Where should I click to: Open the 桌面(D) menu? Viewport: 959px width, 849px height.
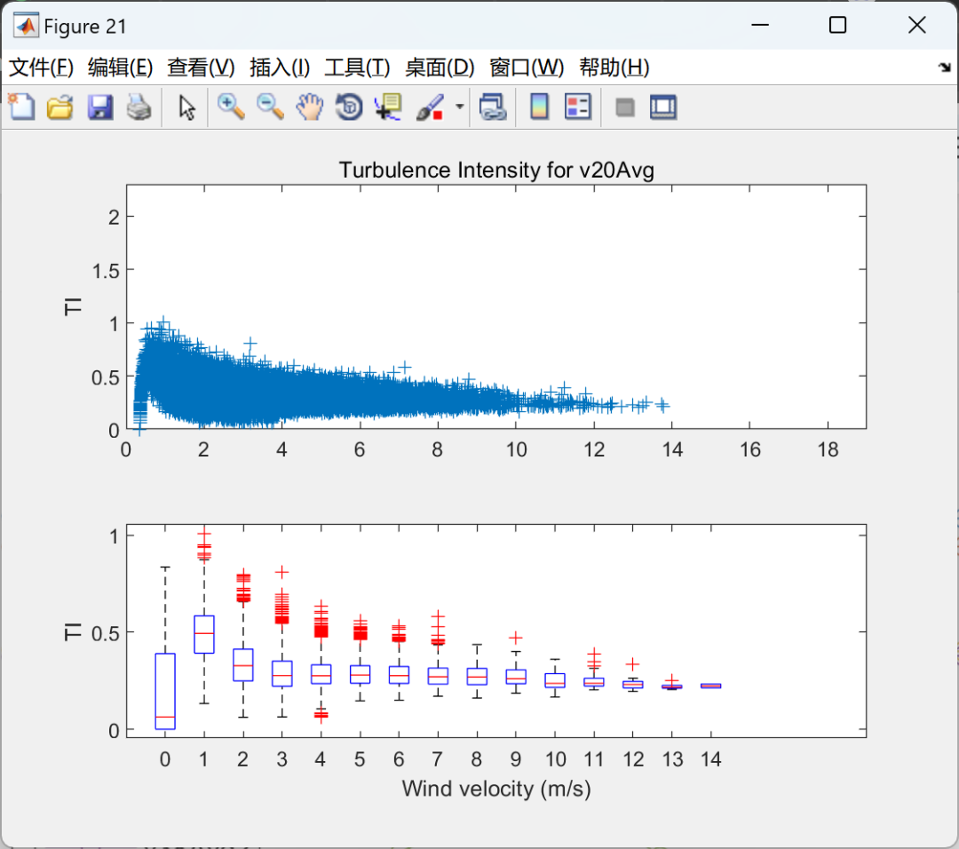pos(440,67)
